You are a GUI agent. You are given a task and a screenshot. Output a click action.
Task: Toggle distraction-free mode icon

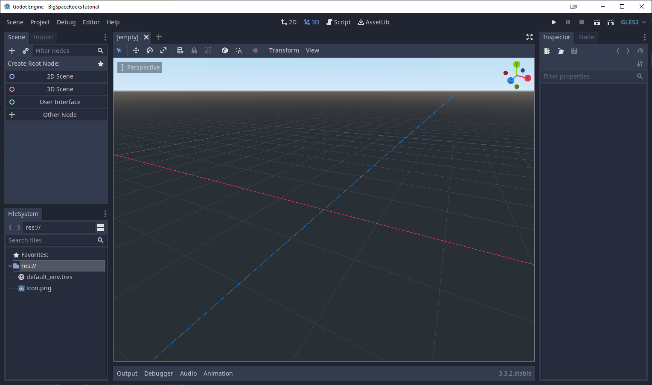click(x=530, y=37)
